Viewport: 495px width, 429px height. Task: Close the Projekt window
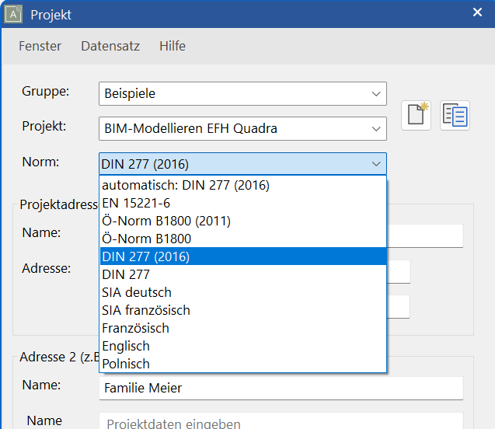[477, 12]
